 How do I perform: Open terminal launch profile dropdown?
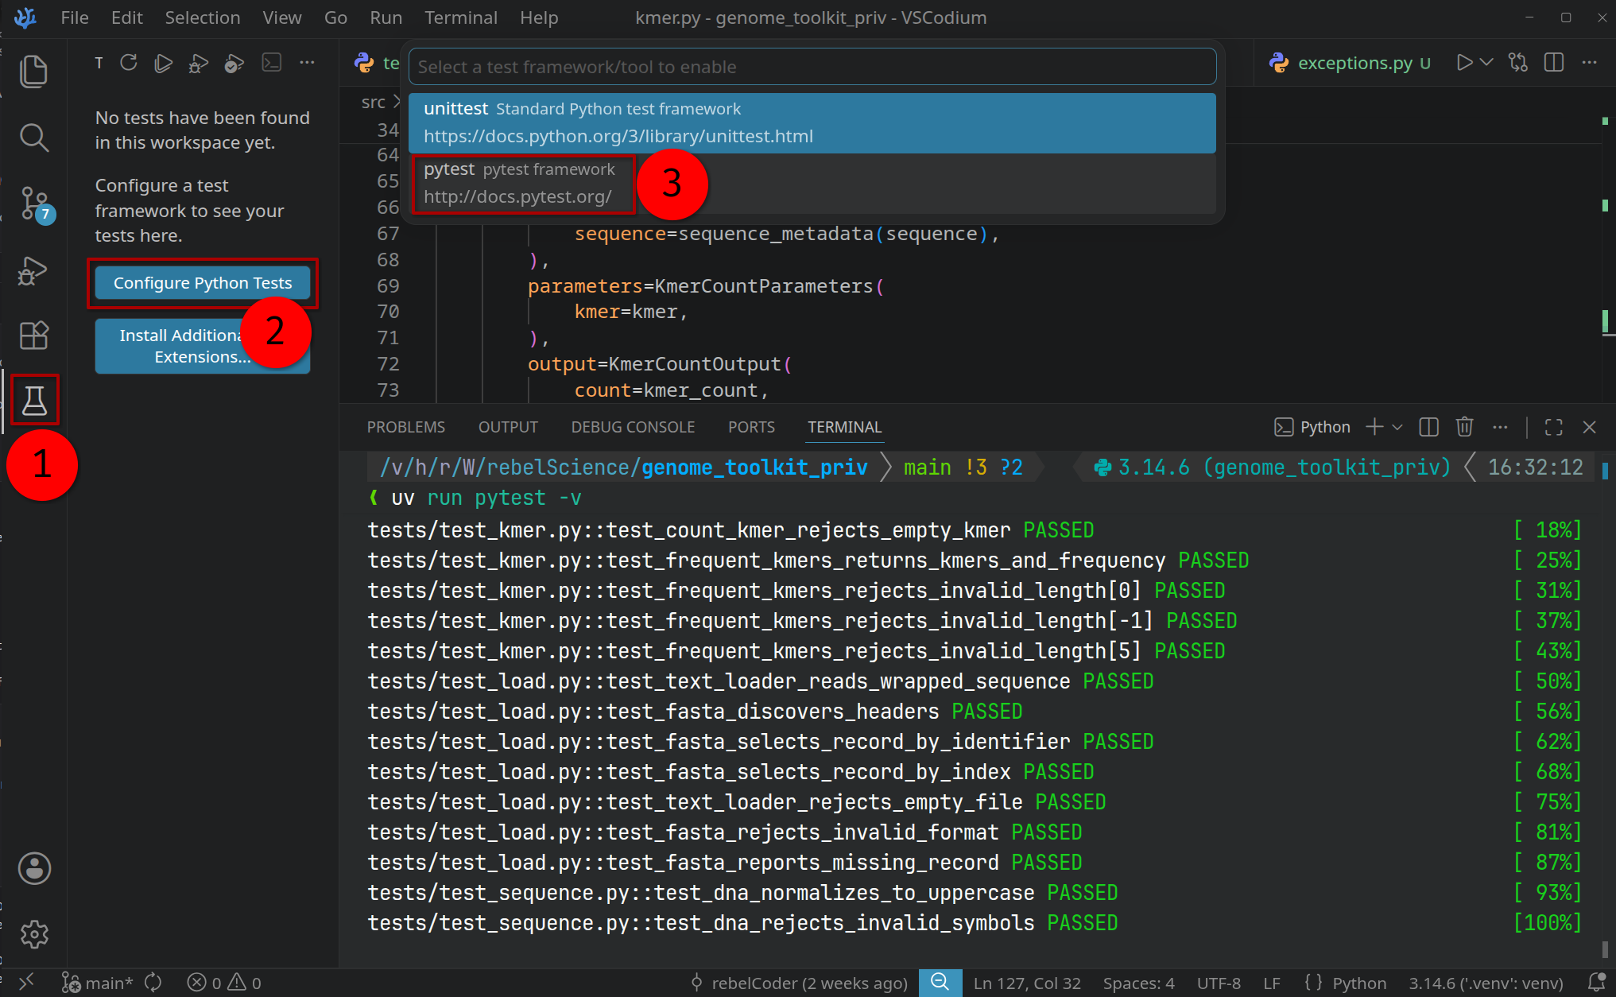point(1397,427)
